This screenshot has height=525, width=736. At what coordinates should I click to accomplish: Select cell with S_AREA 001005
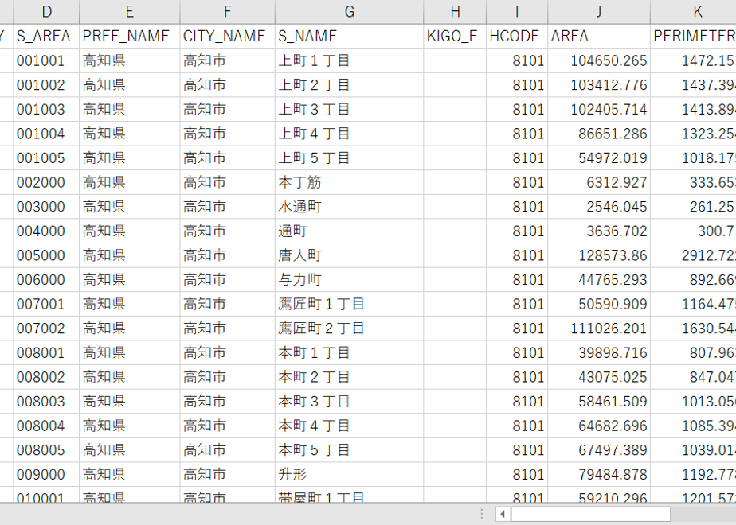coord(46,158)
